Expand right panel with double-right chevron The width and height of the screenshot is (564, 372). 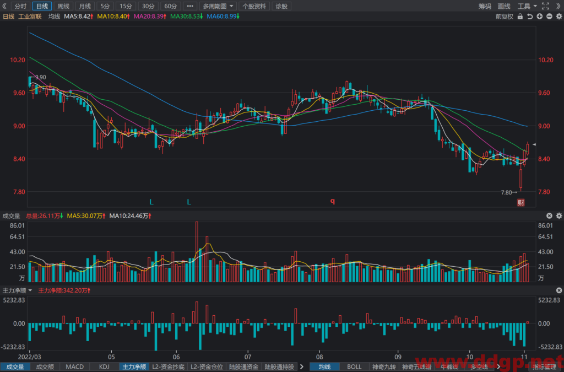click(558, 6)
